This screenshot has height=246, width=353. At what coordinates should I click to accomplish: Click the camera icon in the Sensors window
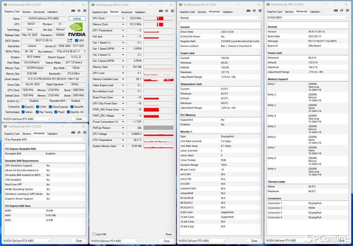click(161, 11)
